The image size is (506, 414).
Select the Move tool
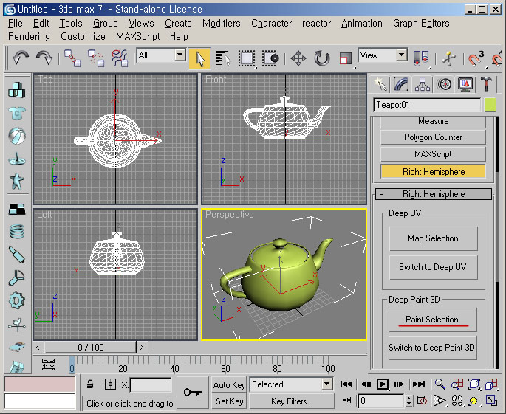click(298, 59)
